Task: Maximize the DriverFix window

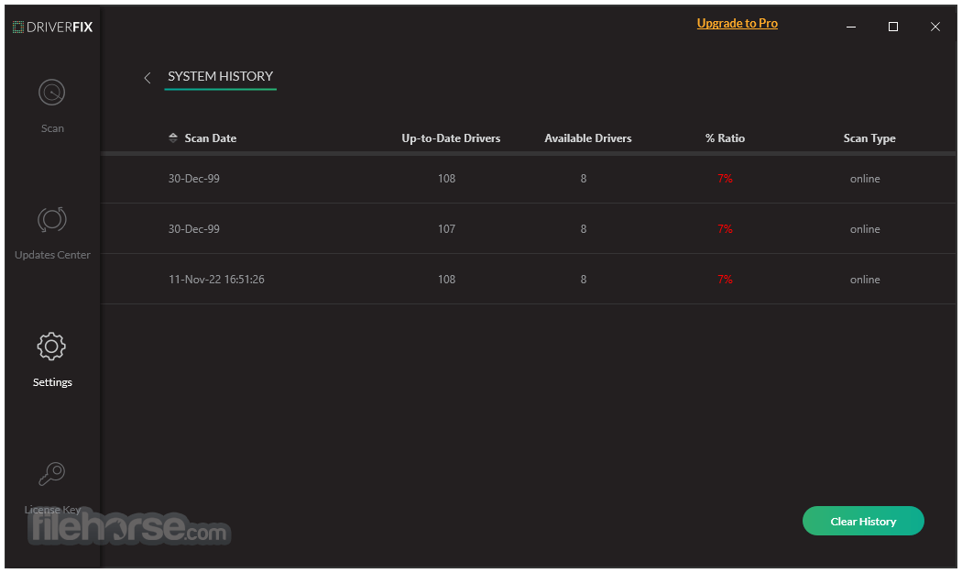Action: 892,27
